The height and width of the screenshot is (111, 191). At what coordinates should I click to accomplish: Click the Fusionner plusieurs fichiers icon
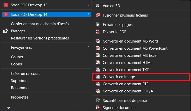(x=98, y=15)
